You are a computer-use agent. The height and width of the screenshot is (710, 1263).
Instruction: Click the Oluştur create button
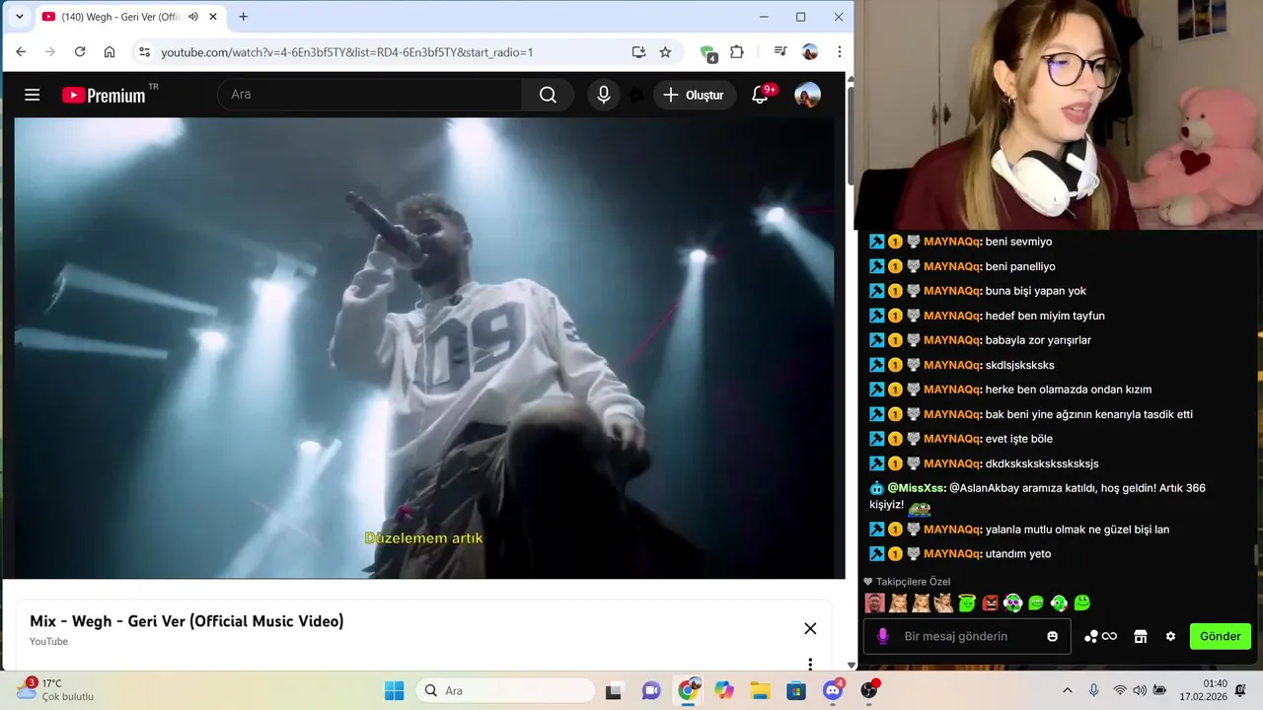point(694,95)
